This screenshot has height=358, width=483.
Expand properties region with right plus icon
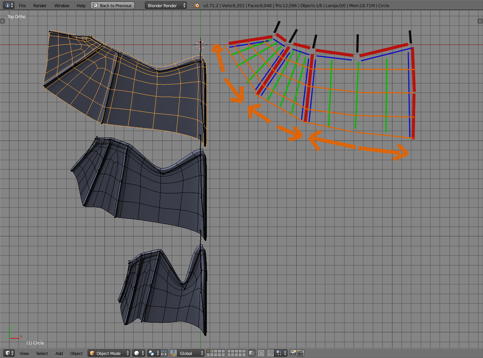coord(480,21)
